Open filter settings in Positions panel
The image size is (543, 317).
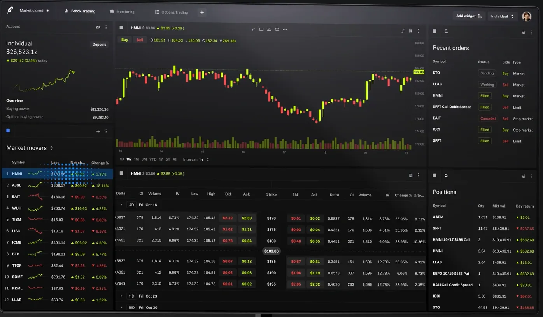pyautogui.click(x=523, y=176)
